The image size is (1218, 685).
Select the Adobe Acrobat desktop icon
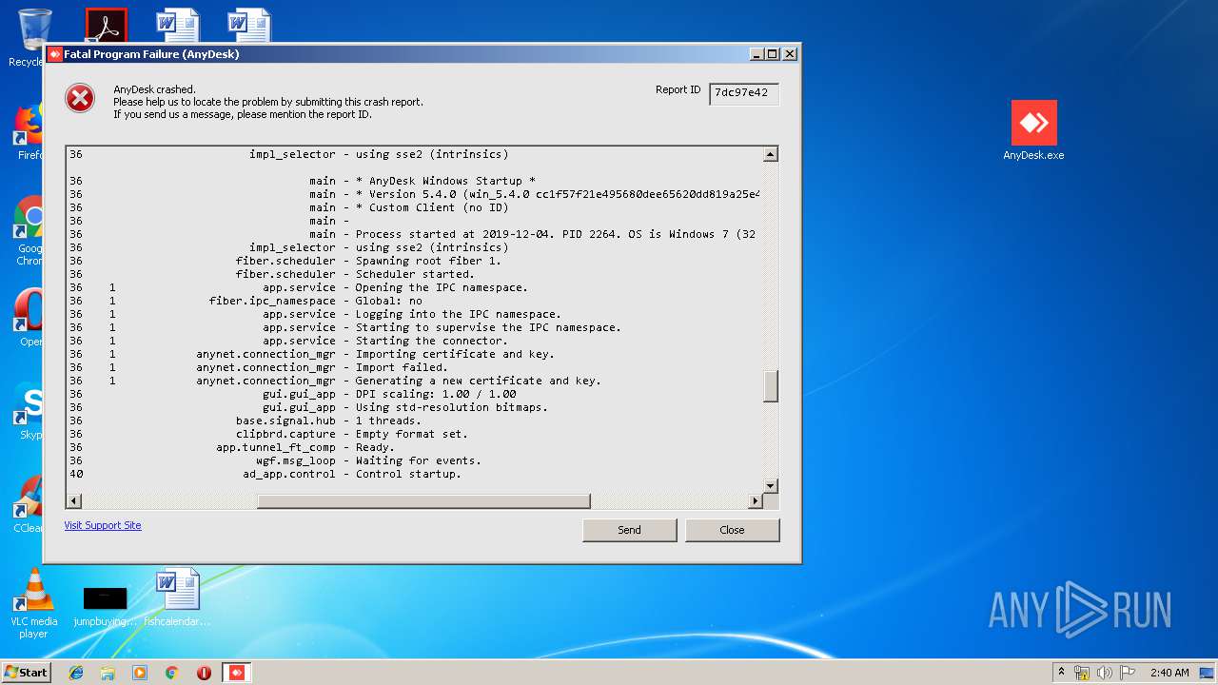pyautogui.click(x=106, y=26)
